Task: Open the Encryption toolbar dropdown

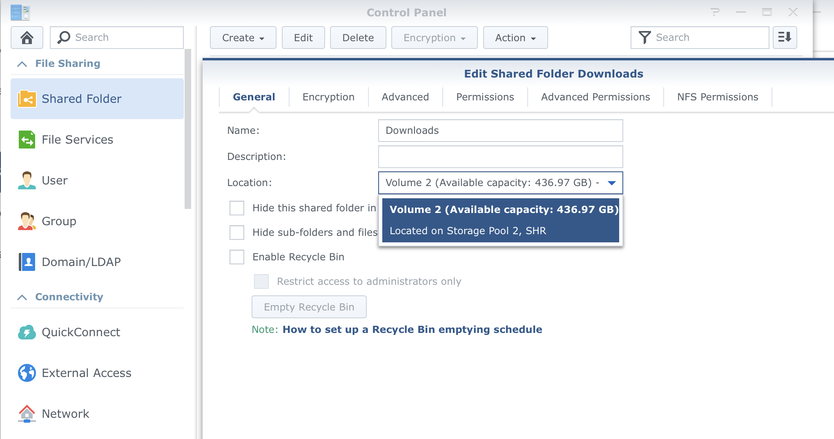Action: point(434,38)
